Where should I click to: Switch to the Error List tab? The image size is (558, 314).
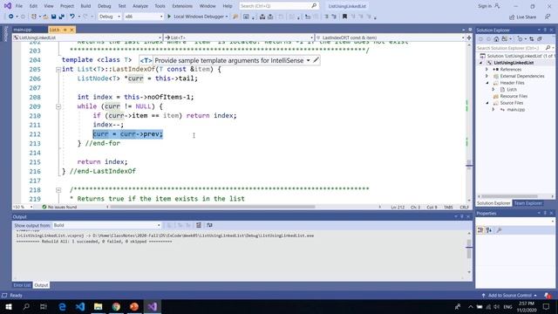[22, 285]
